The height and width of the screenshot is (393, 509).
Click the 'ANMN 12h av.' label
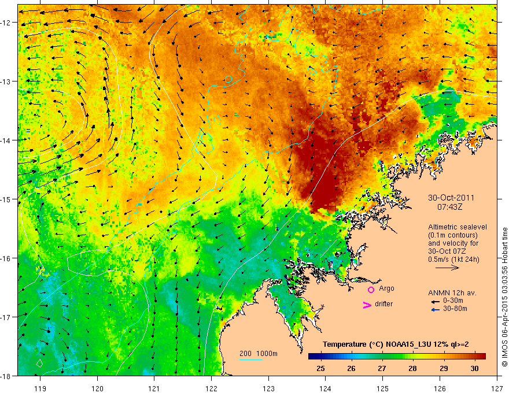[x=452, y=293]
